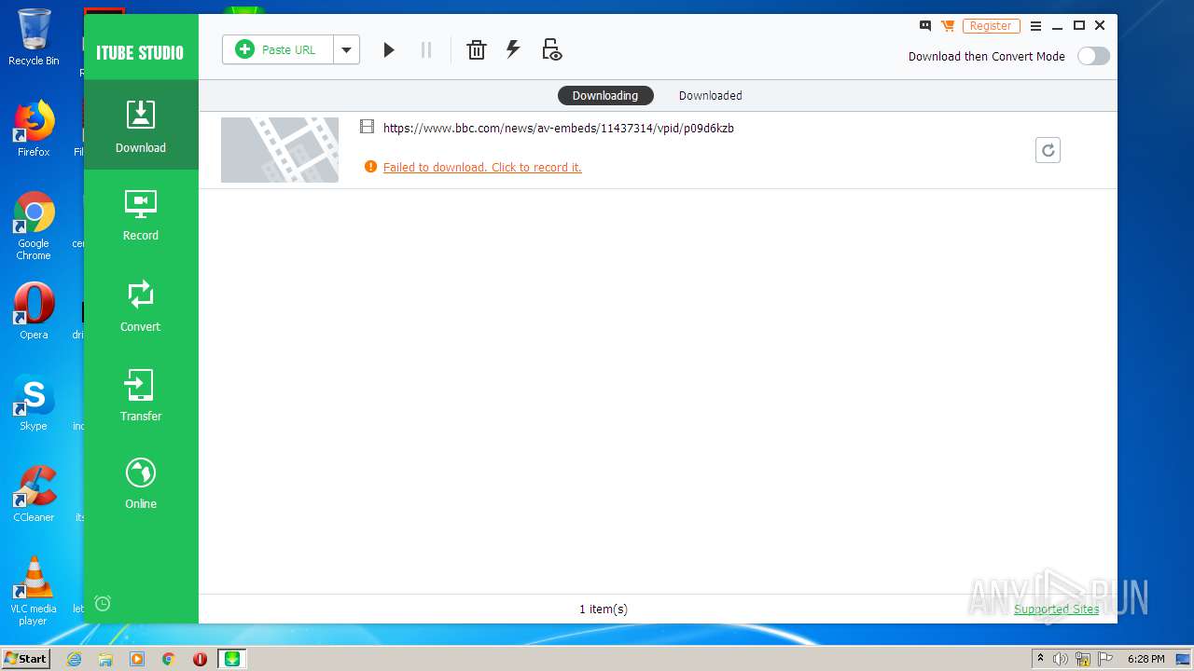This screenshot has width=1194, height=671.
Task: Open the CCleaner desktop shortcut
Action: click(x=34, y=494)
